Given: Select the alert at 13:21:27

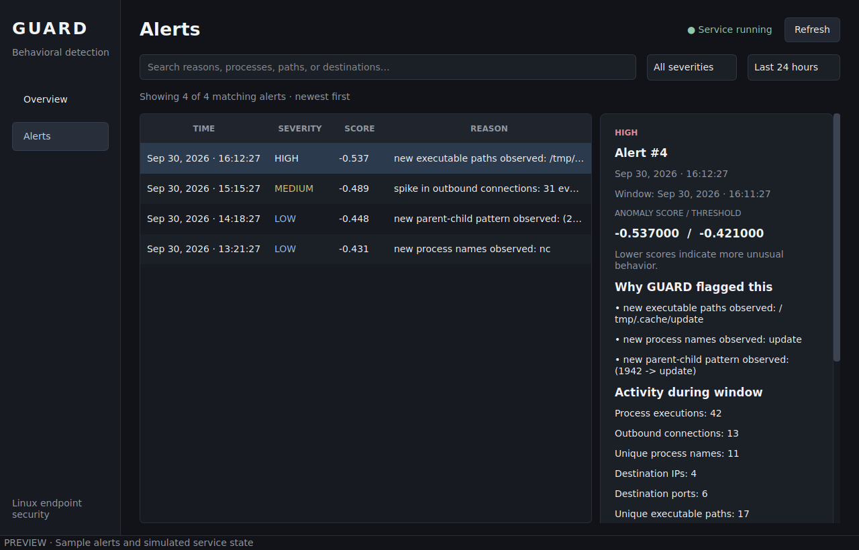Looking at the screenshot, I should click(x=366, y=249).
